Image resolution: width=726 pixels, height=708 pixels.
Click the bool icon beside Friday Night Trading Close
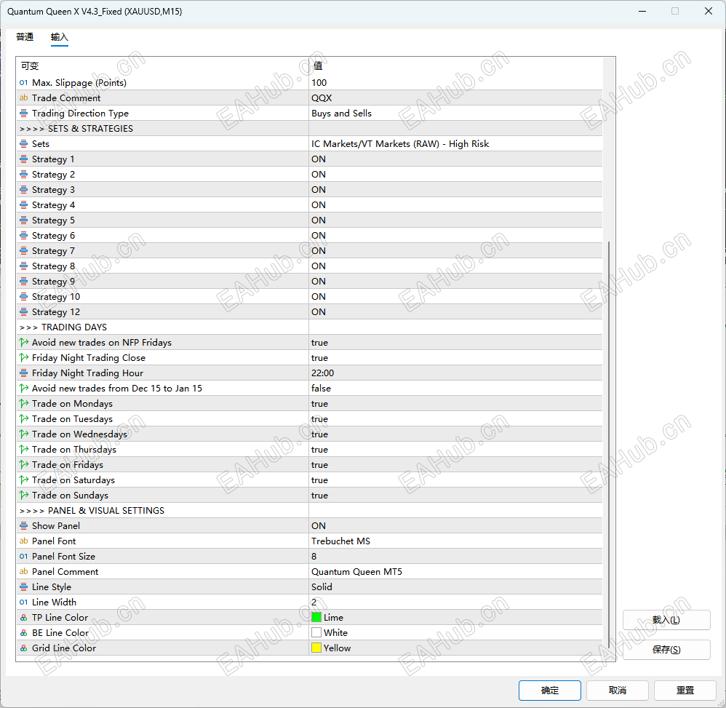coord(23,358)
